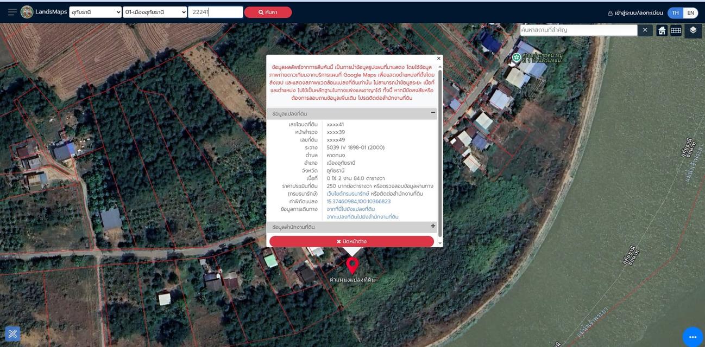Click the home icon on the map toolbar
The image size is (705, 347).
(x=662, y=30)
